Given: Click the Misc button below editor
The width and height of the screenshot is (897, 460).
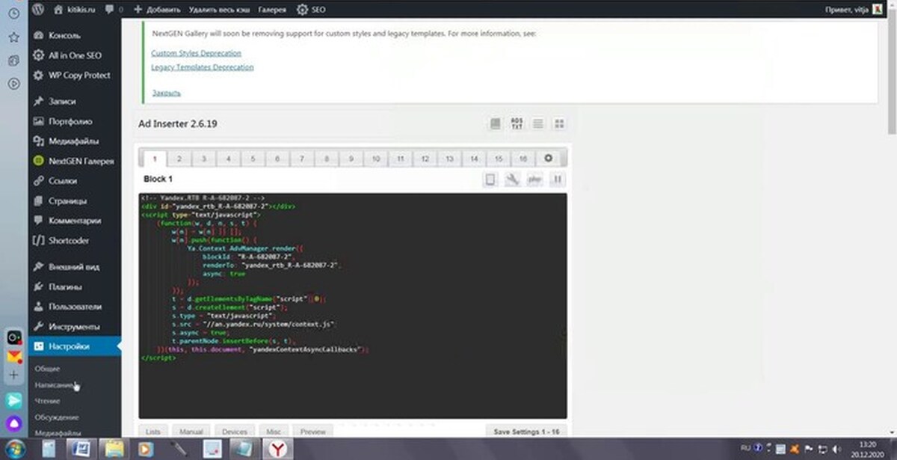Looking at the screenshot, I should pos(274,432).
